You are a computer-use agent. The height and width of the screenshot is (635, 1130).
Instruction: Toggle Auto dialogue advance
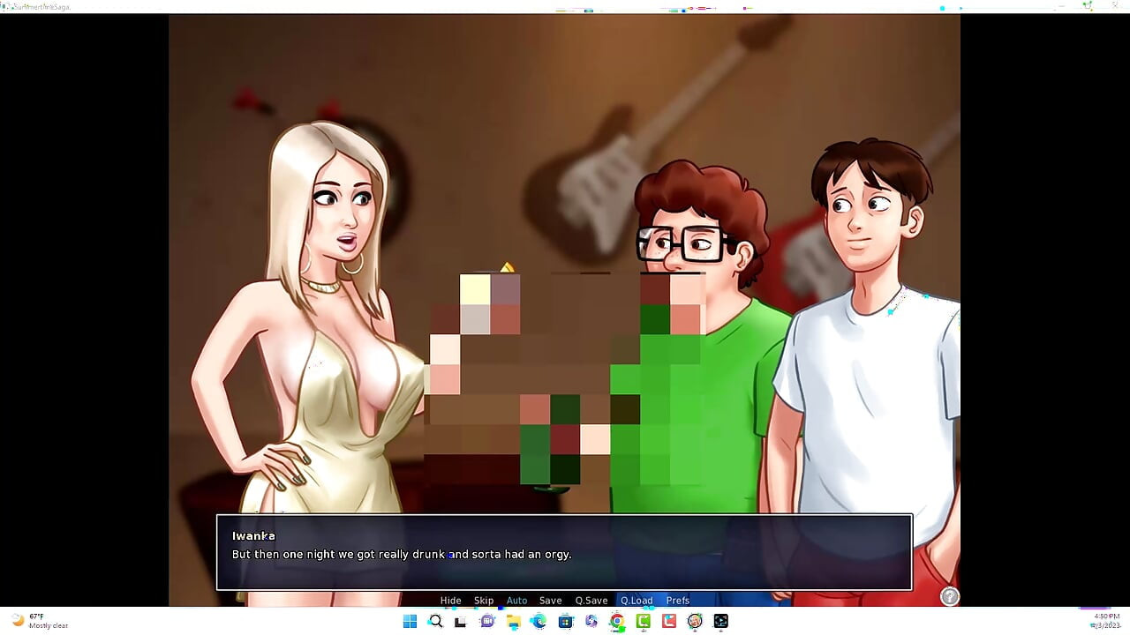coord(516,601)
